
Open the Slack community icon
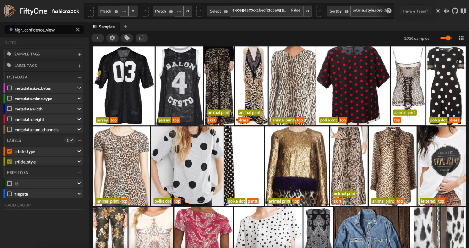pos(447,11)
